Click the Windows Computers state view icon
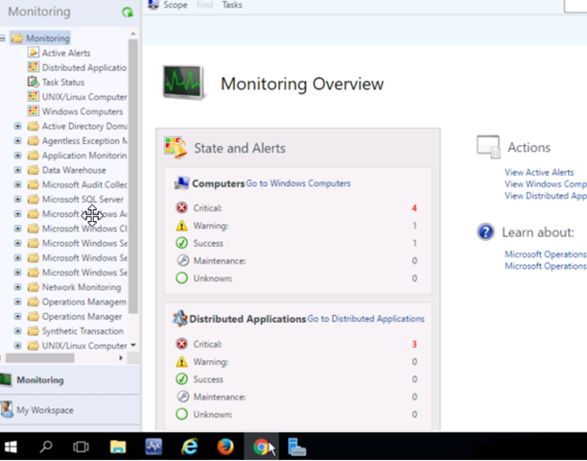This screenshot has width=587, height=461. coord(33,111)
